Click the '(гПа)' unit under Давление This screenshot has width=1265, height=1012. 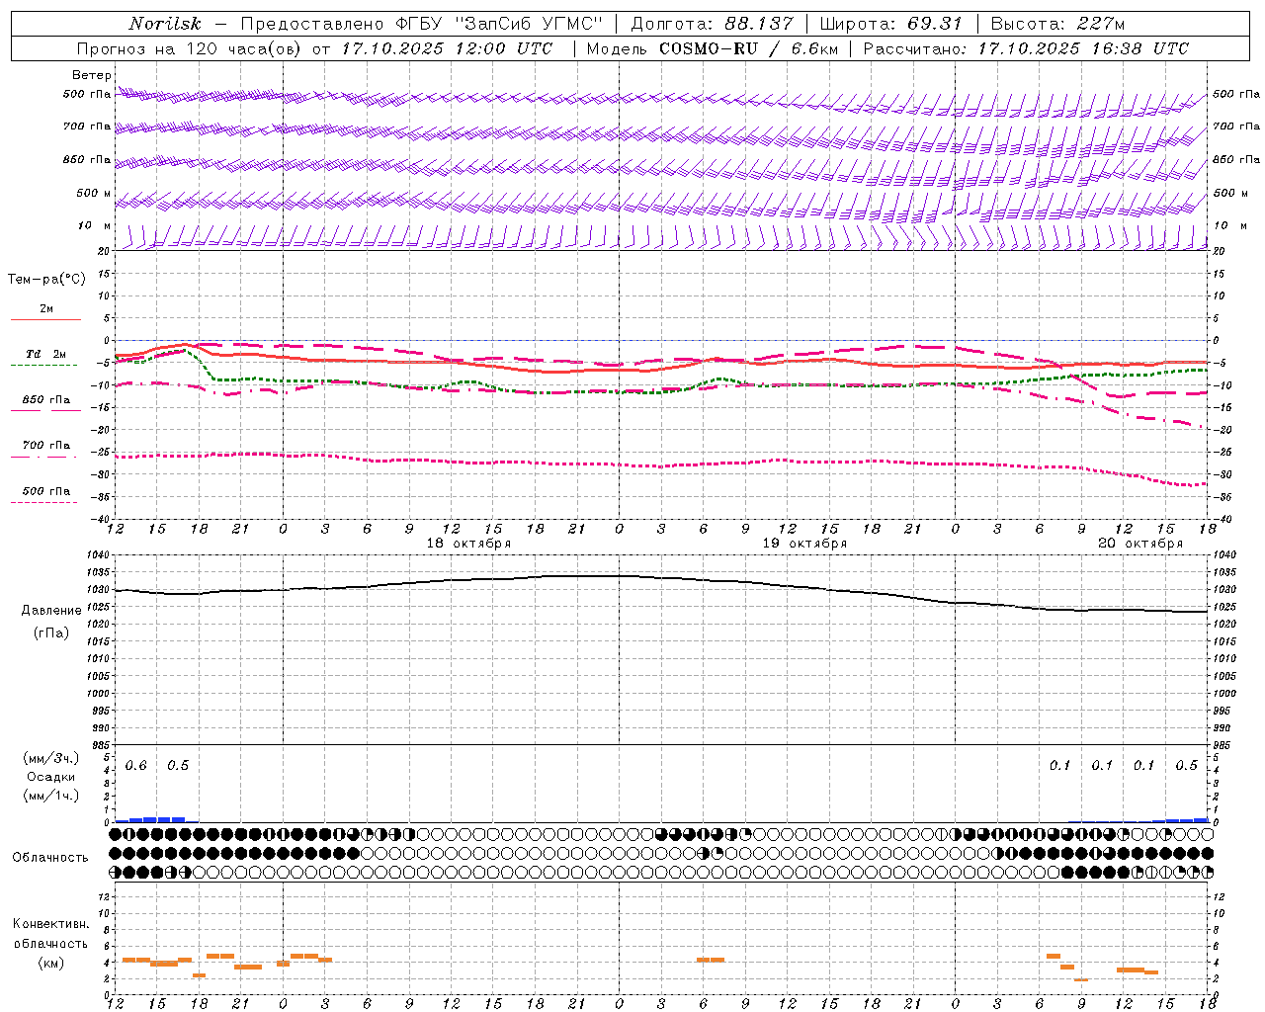coord(51,632)
